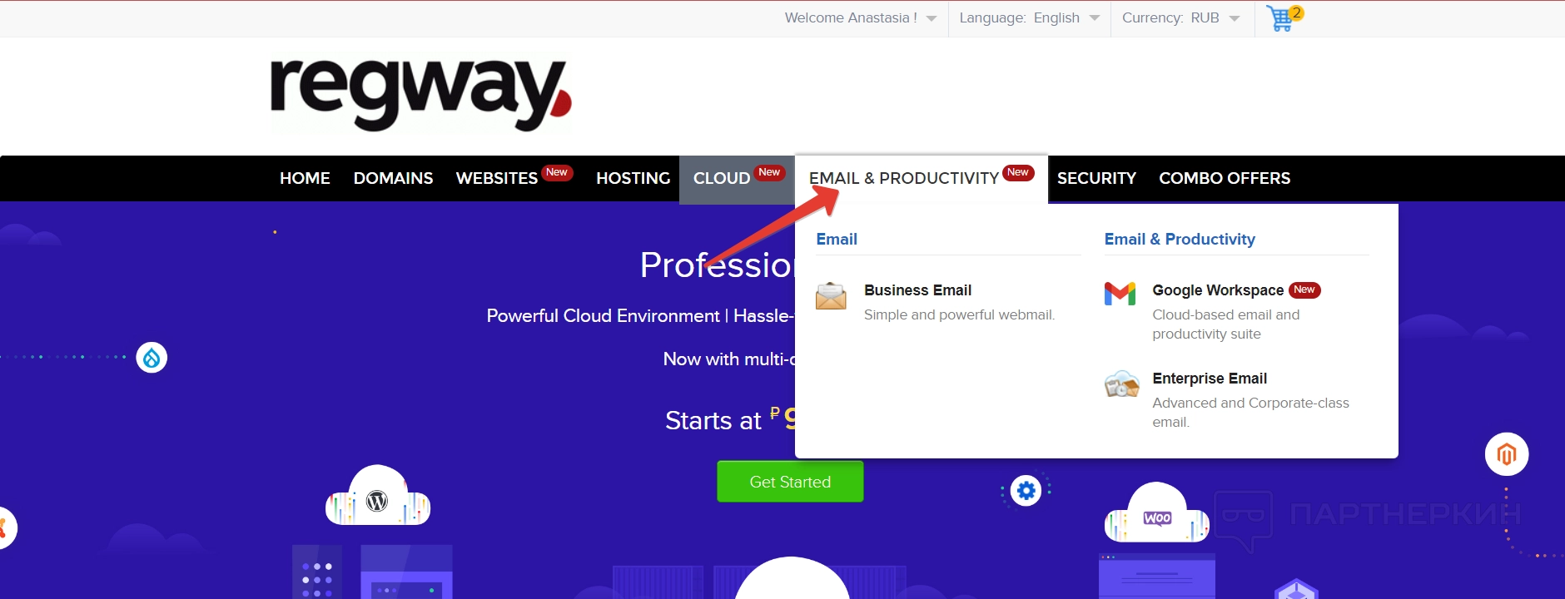
Task: Click the green Get Started button
Action: 790,482
